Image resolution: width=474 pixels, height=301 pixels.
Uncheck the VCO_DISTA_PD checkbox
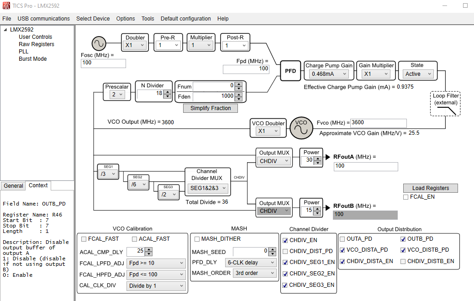(x=342, y=250)
